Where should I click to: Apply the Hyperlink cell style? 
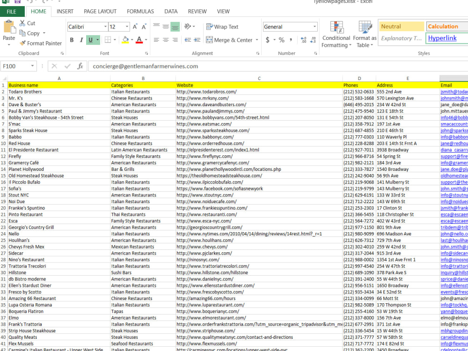(447, 38)
